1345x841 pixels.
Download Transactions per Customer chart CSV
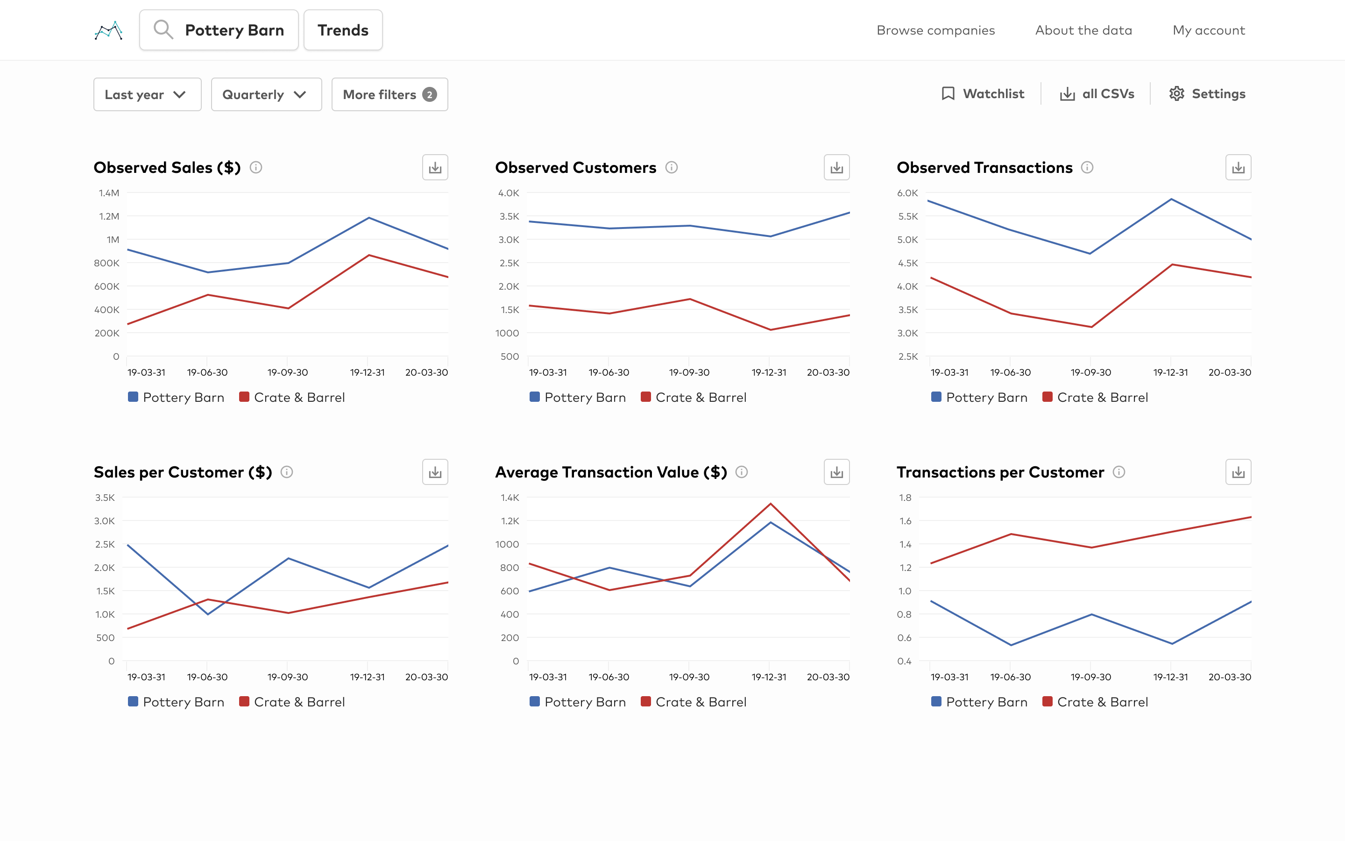click(1238, 472)
